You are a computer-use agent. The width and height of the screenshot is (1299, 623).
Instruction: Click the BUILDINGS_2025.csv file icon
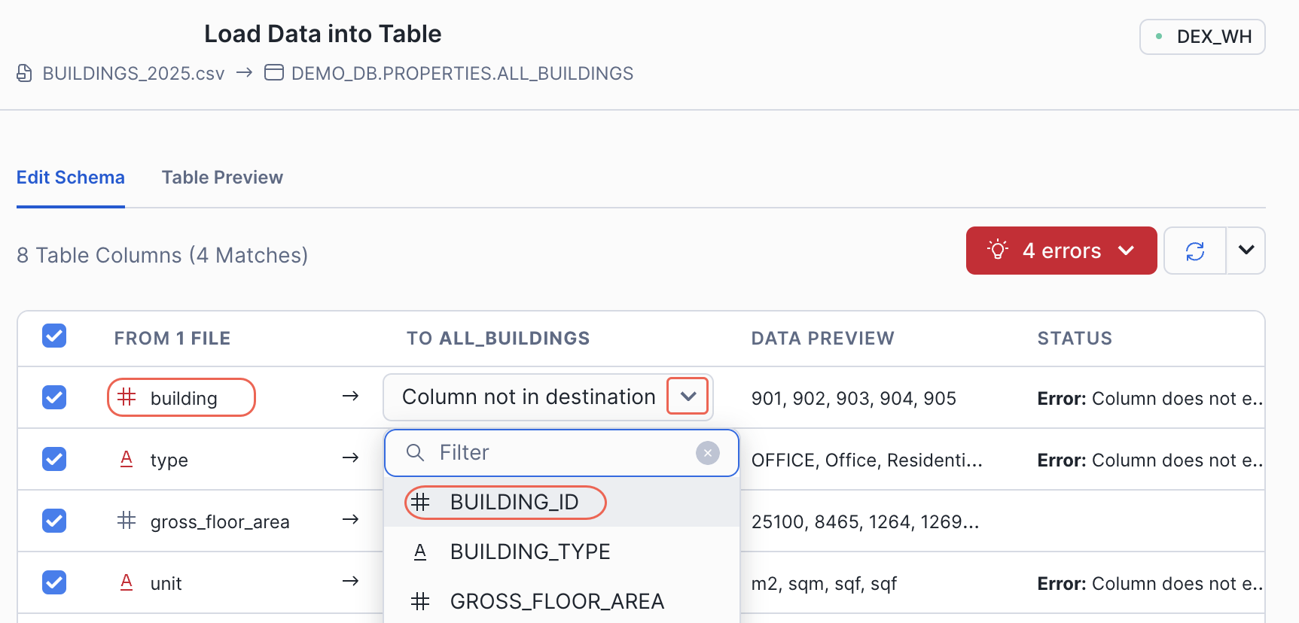click(24, 73)
